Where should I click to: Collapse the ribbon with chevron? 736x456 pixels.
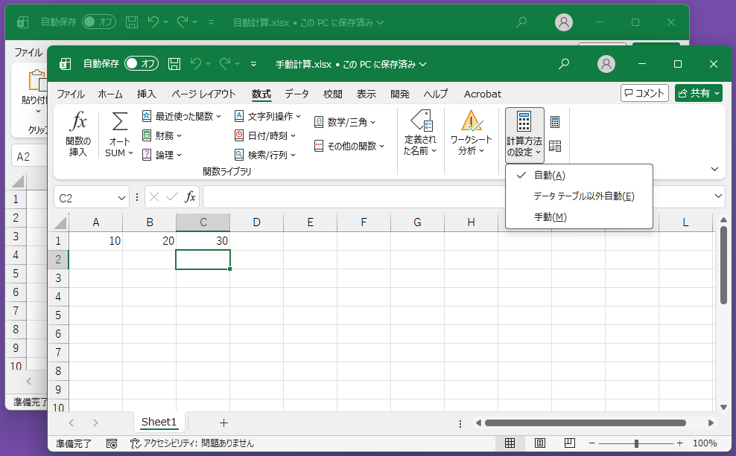point(714,169)
